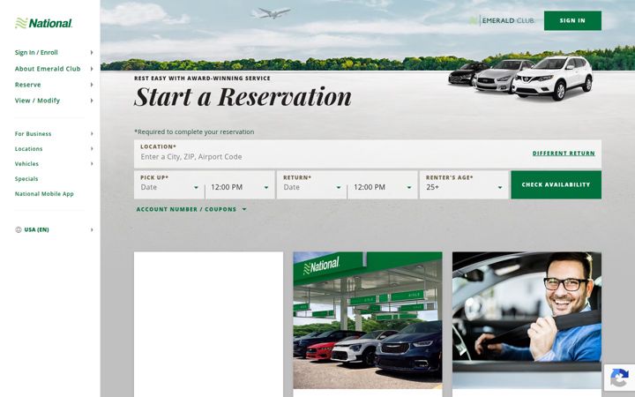Expand arrow next to View / Modify
The image size is (635, 397).
92,101
